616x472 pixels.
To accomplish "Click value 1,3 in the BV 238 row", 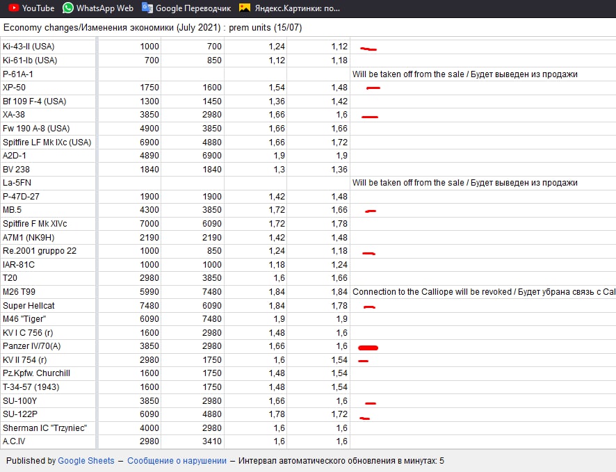I will coord(279,169).
